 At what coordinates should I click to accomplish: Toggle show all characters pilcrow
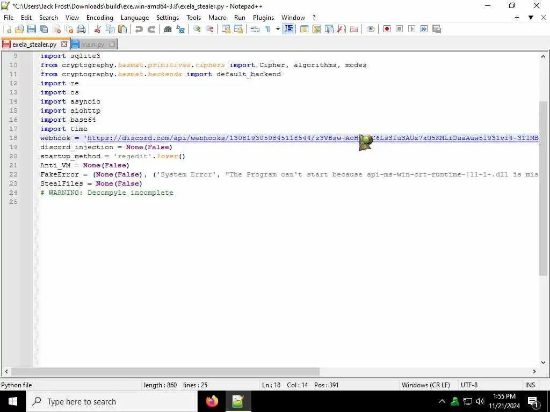pos(267,29)
